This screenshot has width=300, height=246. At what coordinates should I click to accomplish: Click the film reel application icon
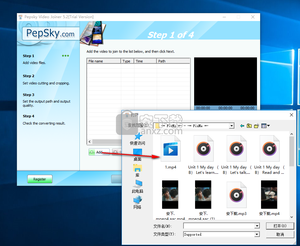point(93,34)
